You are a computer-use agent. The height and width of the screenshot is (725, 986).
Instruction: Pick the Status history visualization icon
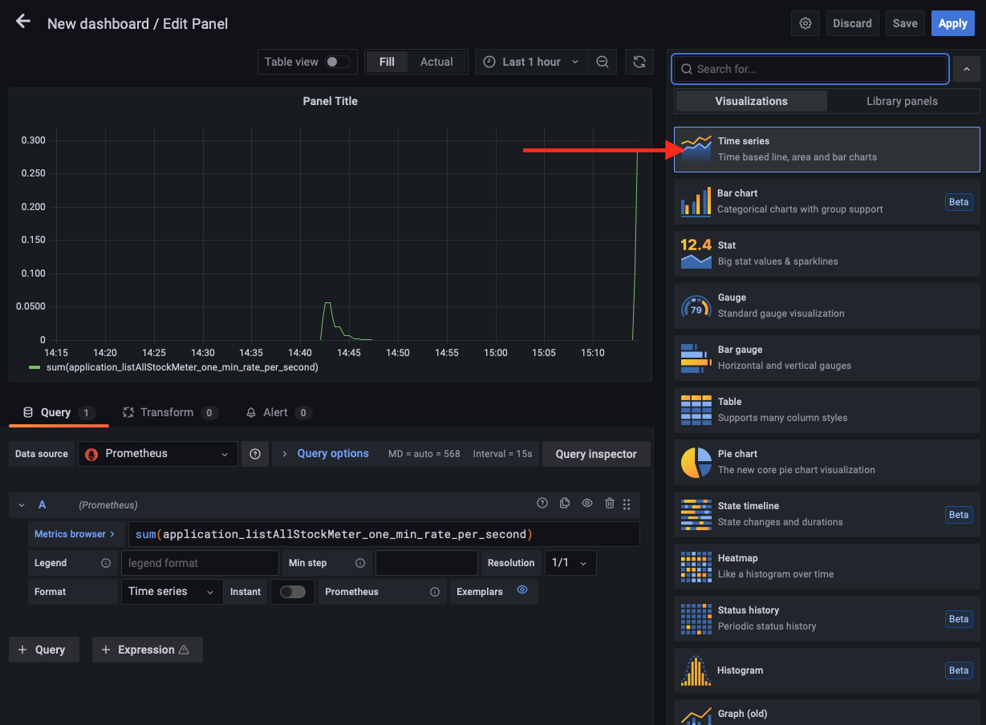[696, 618]
